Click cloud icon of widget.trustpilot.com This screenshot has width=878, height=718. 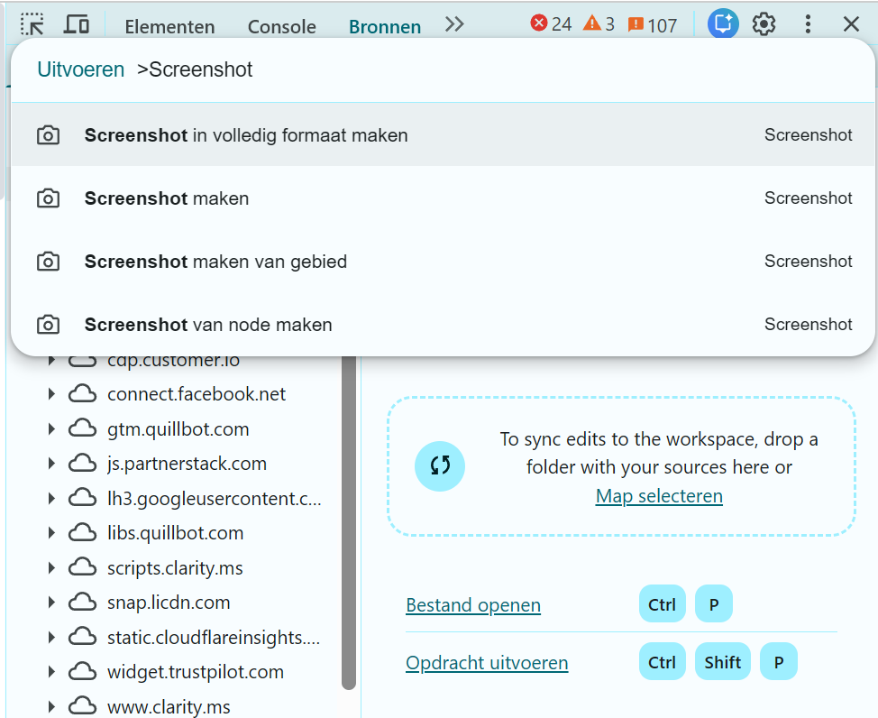point(82,672)
